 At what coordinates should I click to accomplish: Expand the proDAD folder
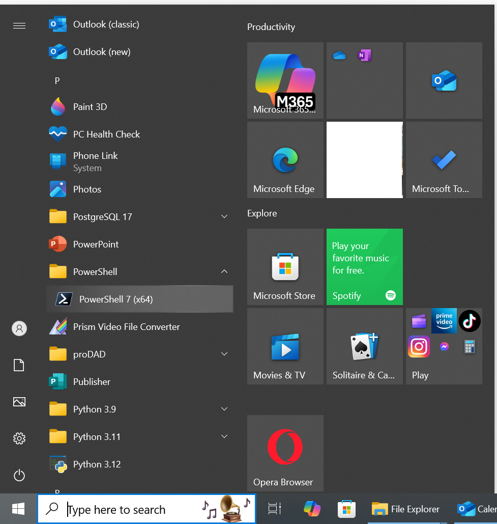coord(139,354)
